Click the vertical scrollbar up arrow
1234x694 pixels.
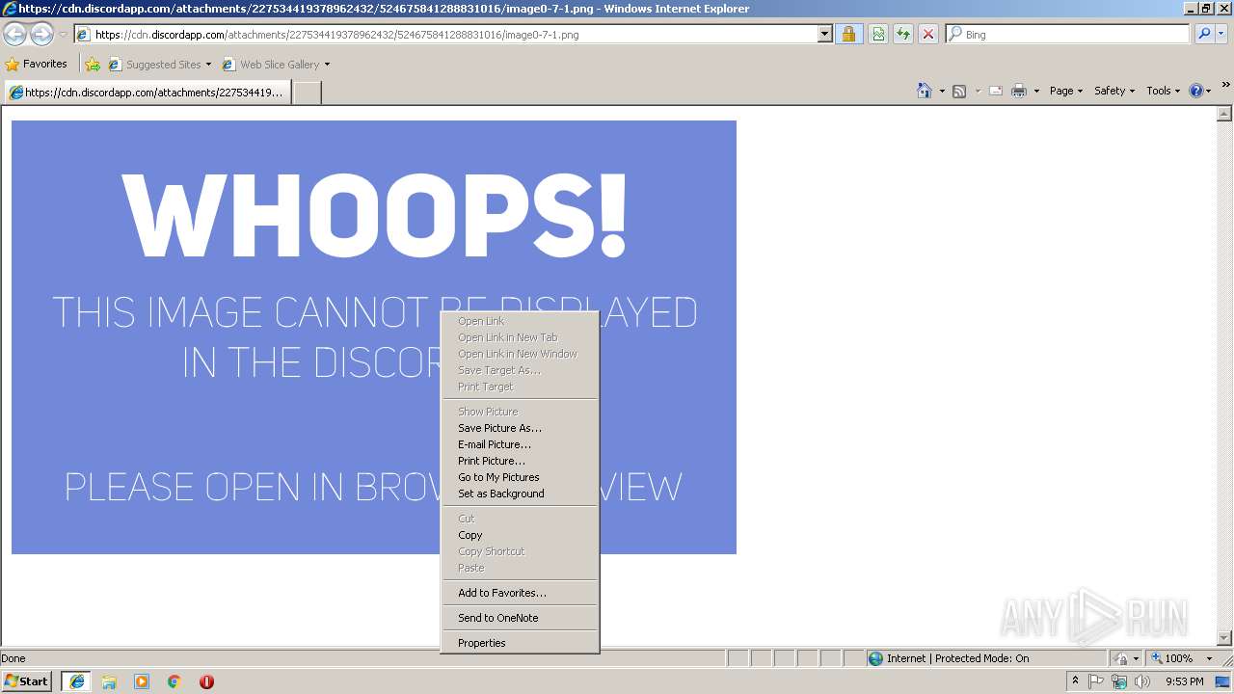1224,114
